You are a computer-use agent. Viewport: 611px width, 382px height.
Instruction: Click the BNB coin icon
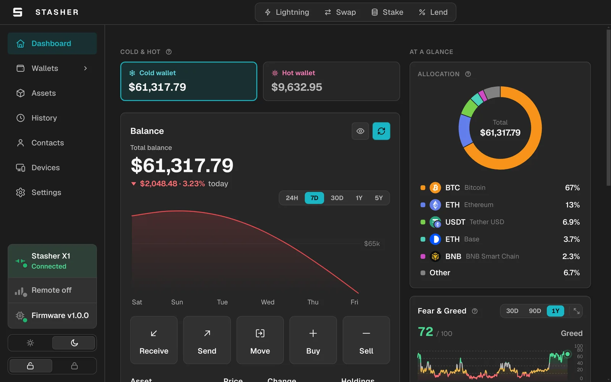coord(435,256)
